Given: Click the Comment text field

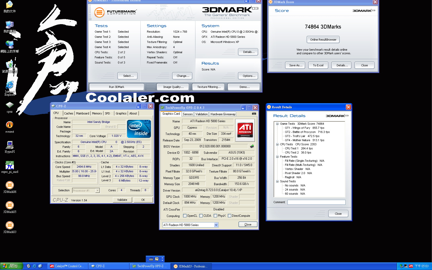Looking at the screenshot, I should (316, 202).
